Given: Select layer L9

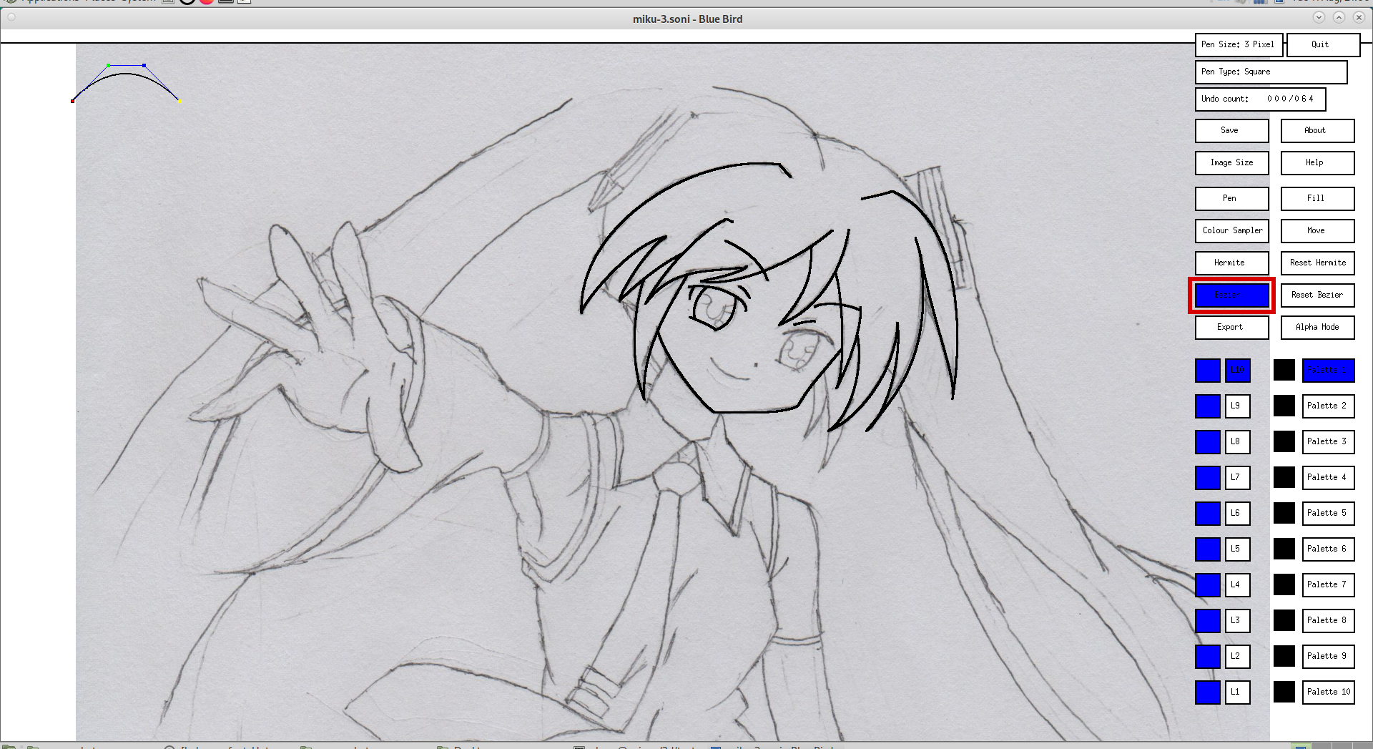Looking at the screenshot, I should click(1237, 406).
